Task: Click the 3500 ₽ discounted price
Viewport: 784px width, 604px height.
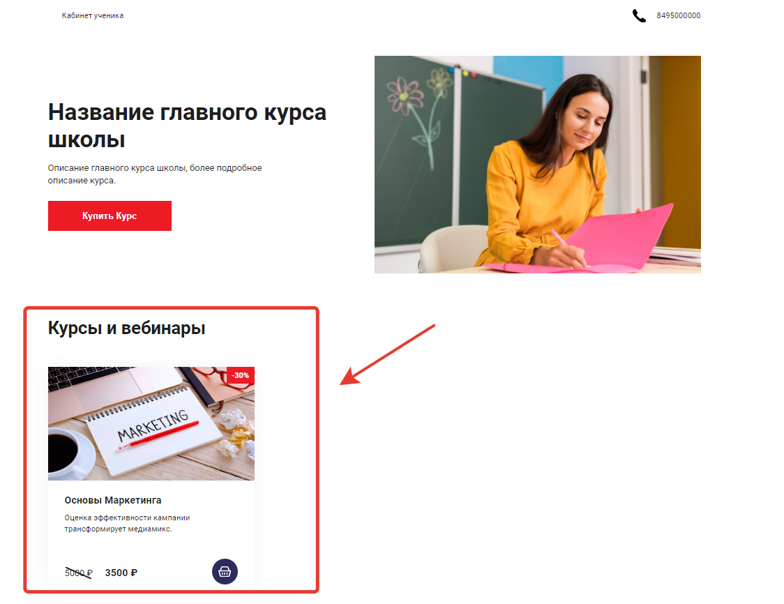Action: click(x=121, y=573)
